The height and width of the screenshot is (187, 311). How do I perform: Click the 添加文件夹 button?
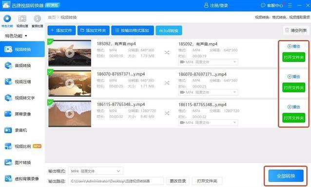click(x=93, y=31)
